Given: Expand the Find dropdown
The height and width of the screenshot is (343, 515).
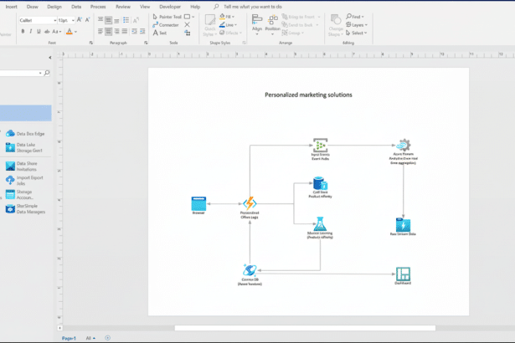Looking at the screenshot, I should pos(363,17).
